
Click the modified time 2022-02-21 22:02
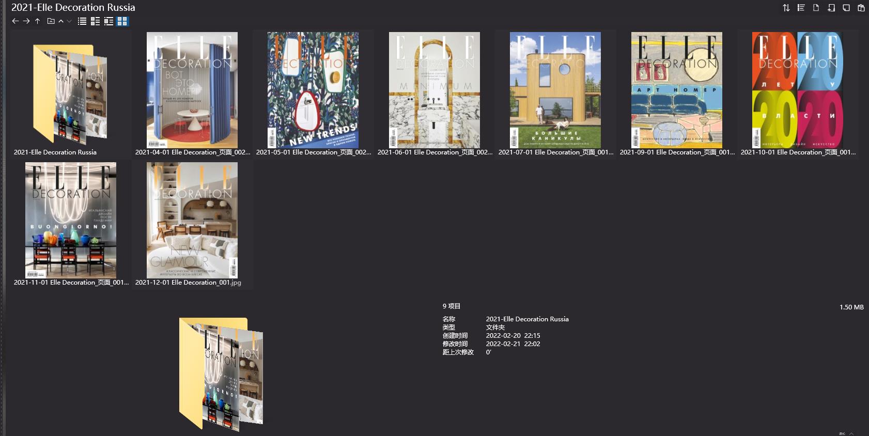[x=513, y=344]
